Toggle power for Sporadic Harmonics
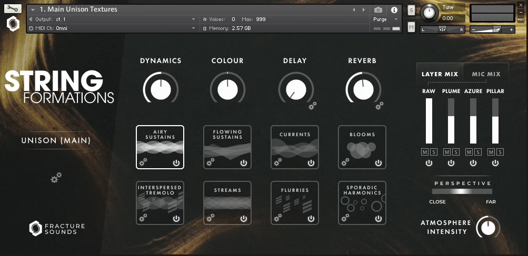The height and width of the screenshot is (256, 528). tap(378, 219)
